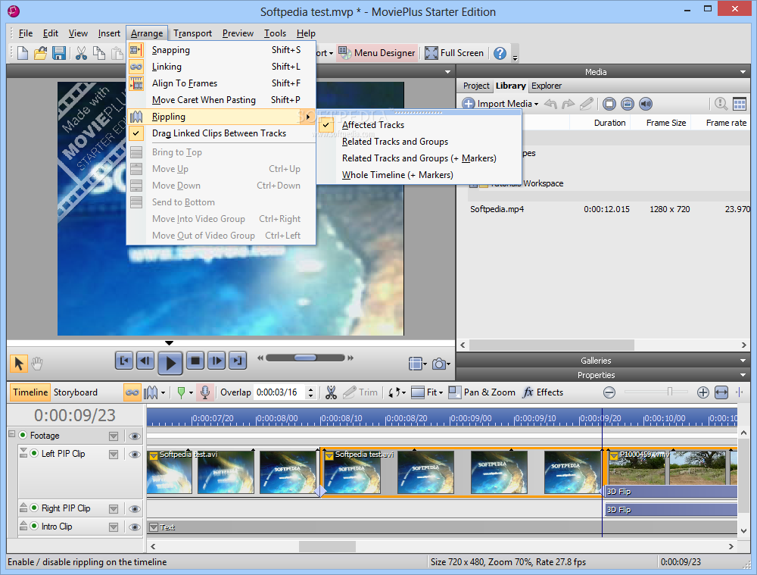
Task: Toggle visibility eye of Intro Clip
Action: click(x=135, y=527)
